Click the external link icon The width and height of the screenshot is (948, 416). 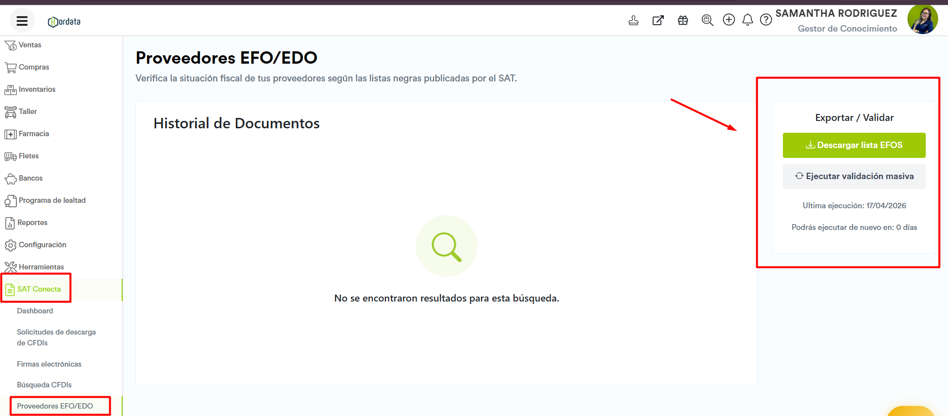click(658, 20)
